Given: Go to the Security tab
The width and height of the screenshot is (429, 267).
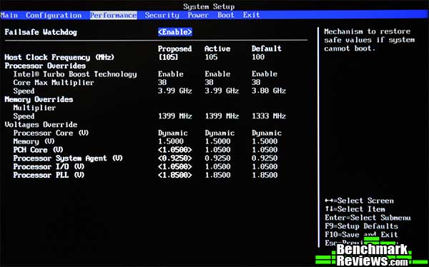Looking at the screenshot, I should coord(162,15).
